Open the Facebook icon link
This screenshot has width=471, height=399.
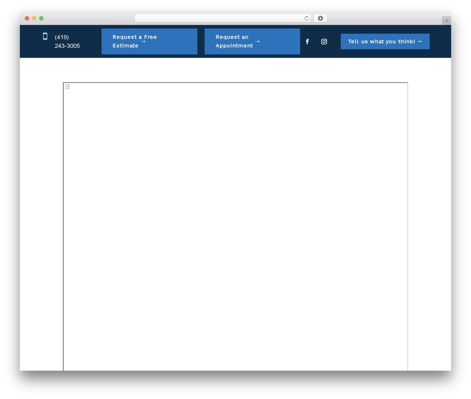coord(307,42)
